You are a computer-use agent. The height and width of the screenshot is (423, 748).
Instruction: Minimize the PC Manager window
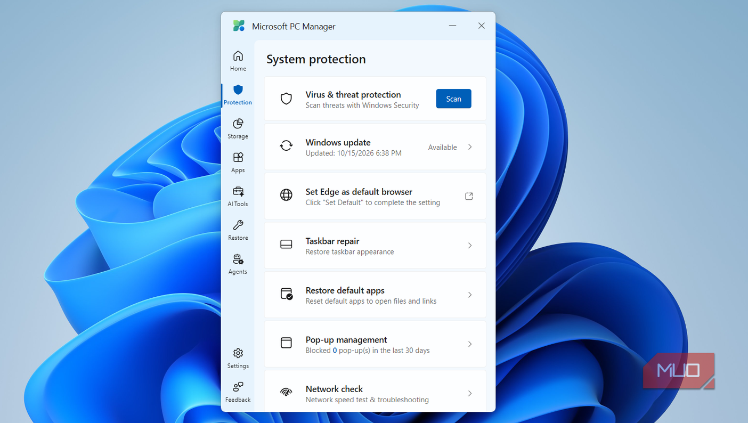452,26
